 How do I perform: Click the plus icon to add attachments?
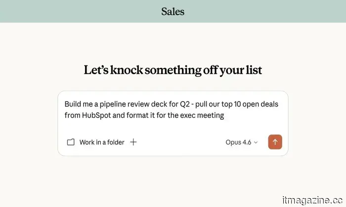coord(133,142)
